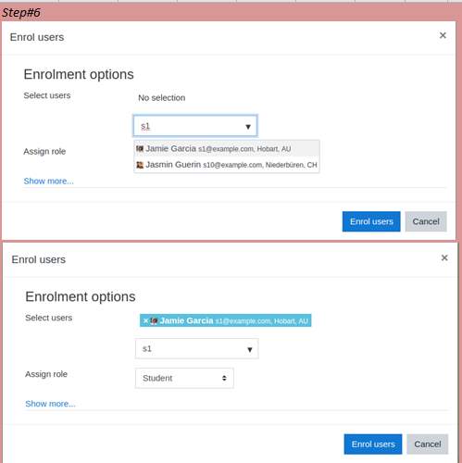Cancel the lower enrolment dialog

[x=428, y=444]
